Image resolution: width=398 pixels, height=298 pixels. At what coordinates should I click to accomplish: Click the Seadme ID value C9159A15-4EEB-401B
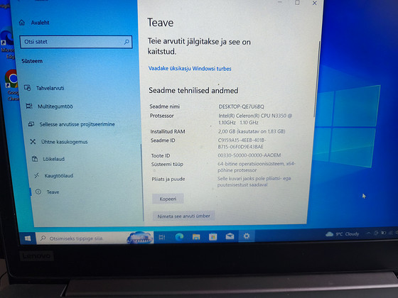242,143
